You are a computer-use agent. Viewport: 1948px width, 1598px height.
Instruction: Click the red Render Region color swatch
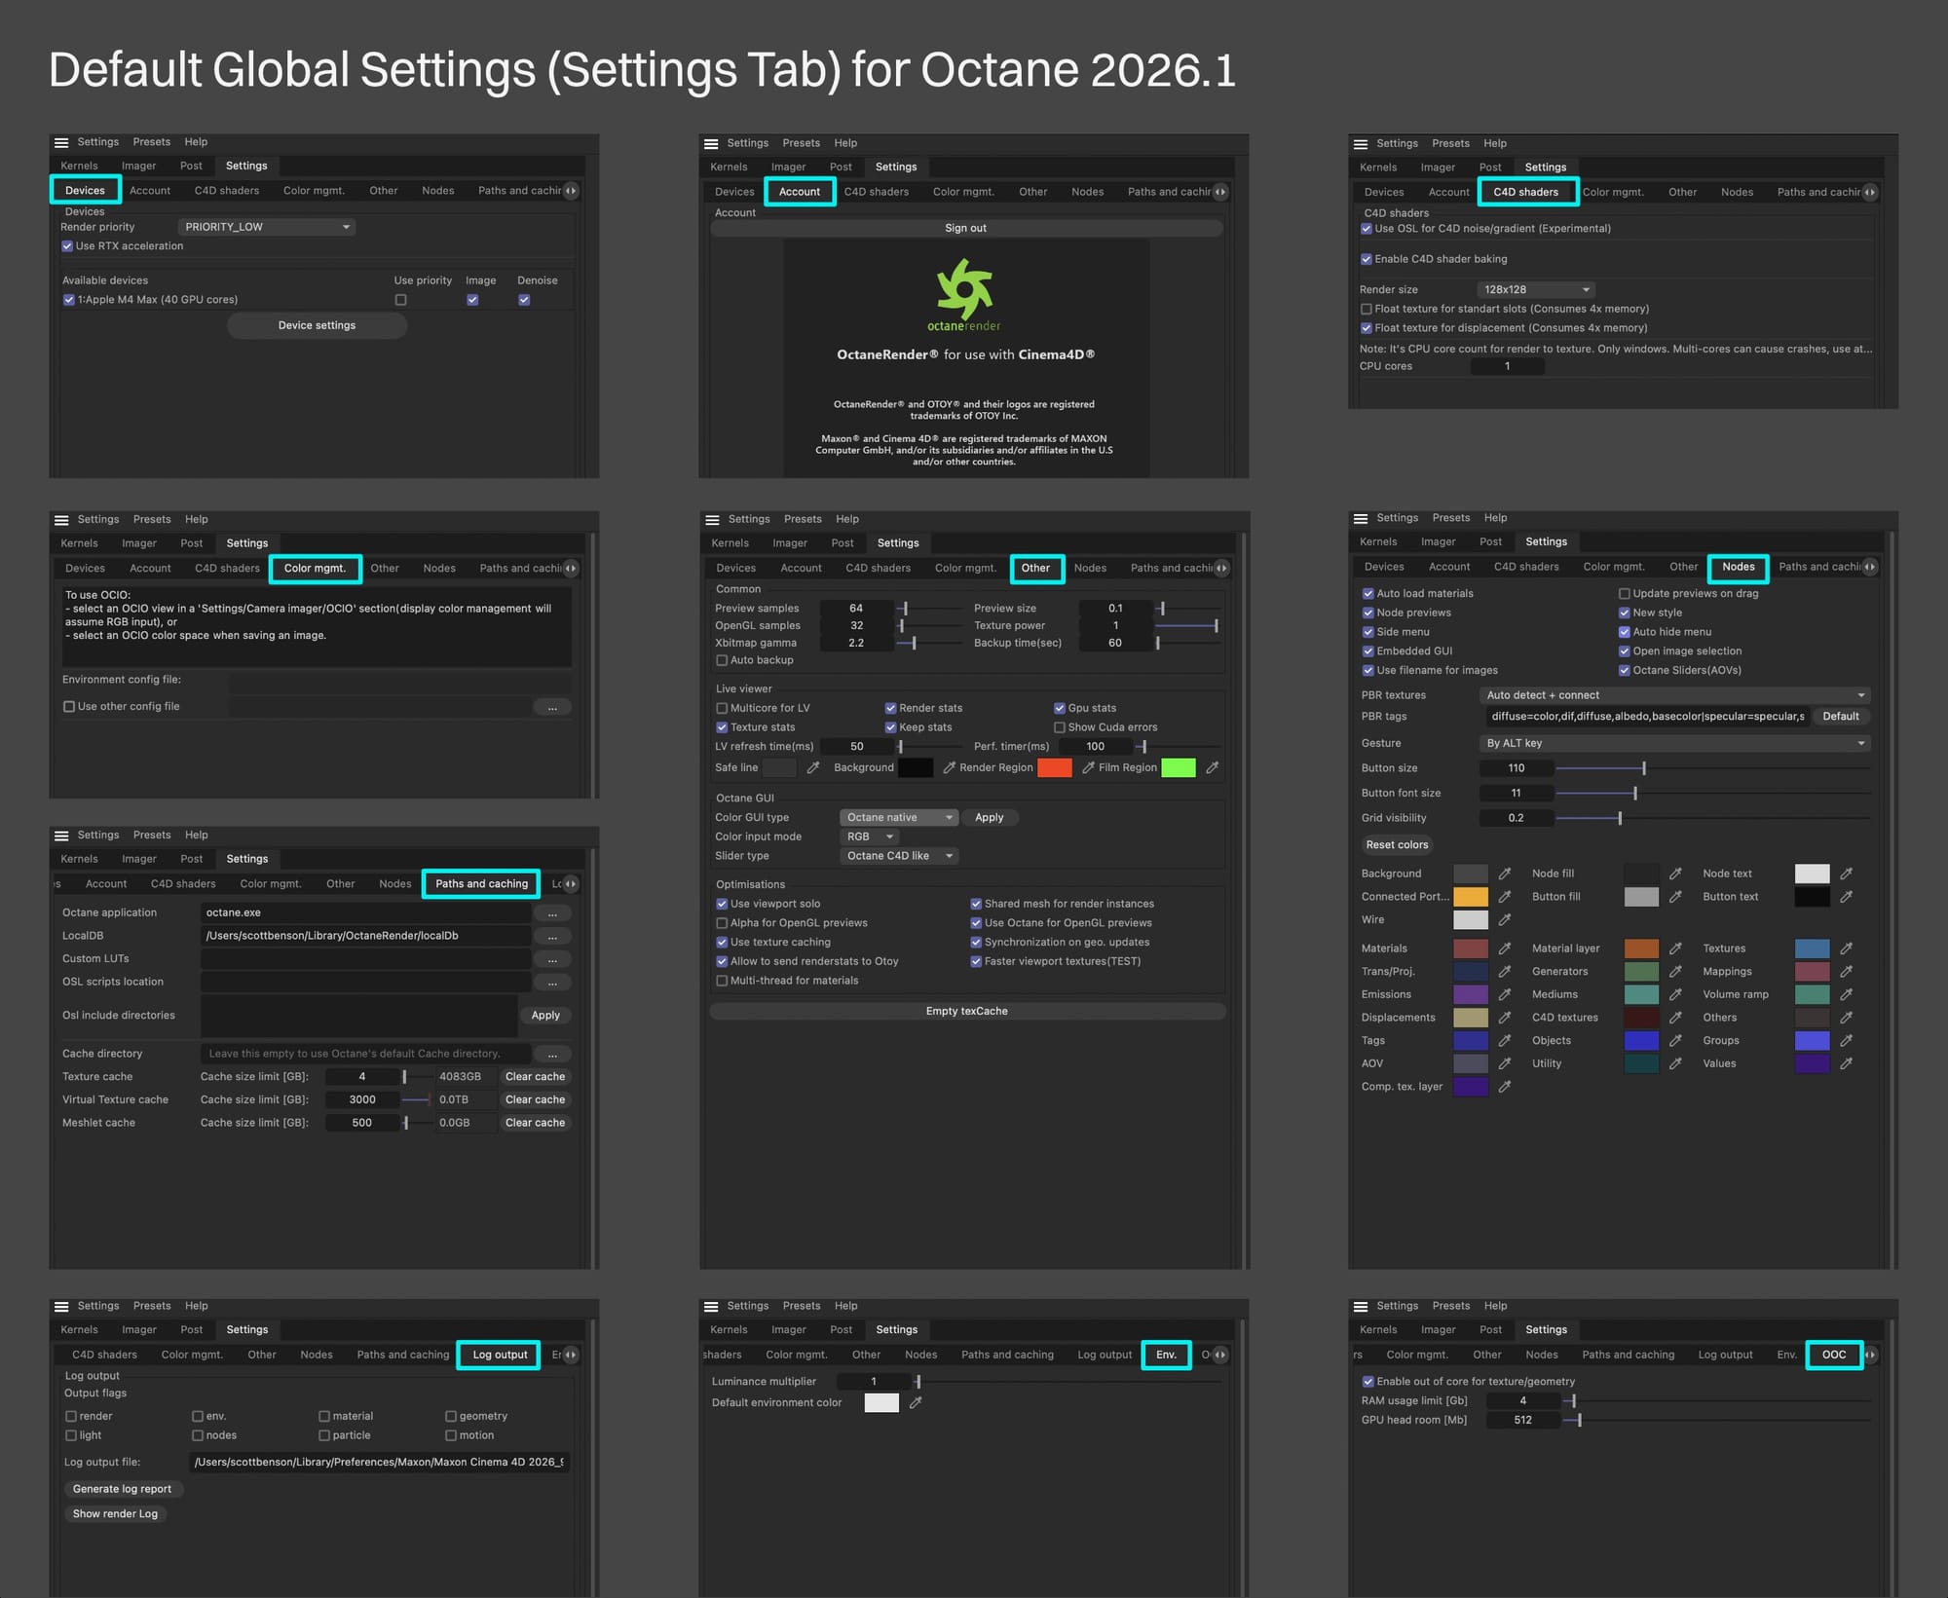[1055, 768]
